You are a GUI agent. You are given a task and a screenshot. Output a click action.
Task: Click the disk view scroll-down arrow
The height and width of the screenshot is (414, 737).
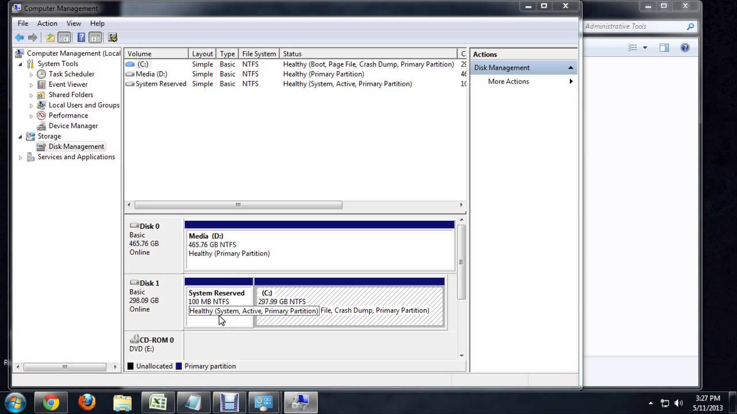461,355
